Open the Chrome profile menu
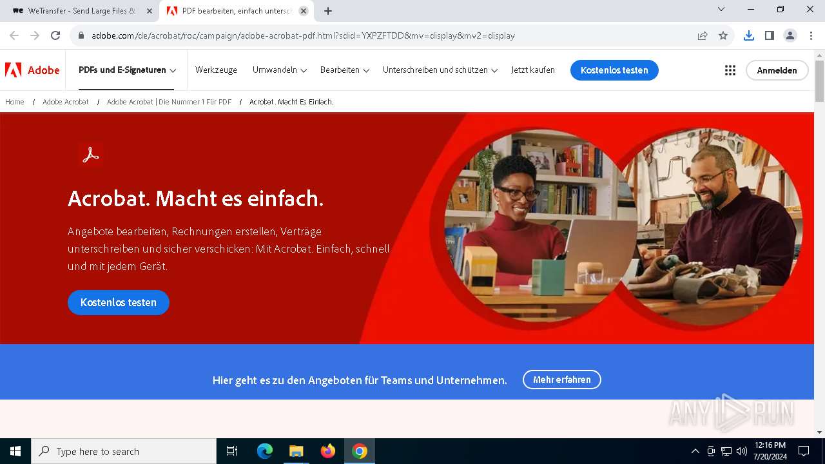 [790, 35]
